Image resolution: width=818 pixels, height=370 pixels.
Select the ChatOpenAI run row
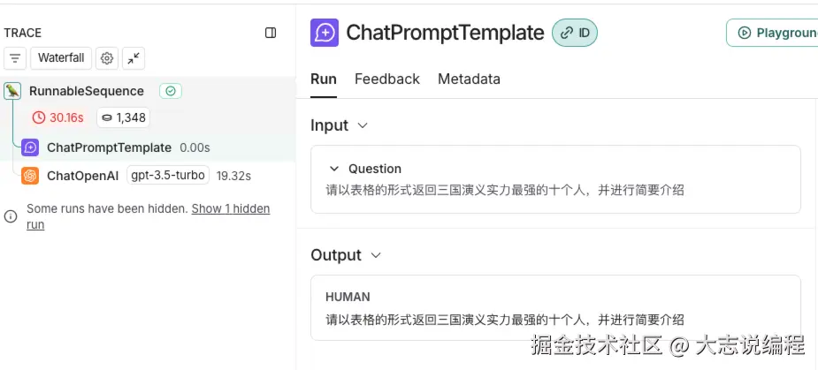[x=82, y=176]
